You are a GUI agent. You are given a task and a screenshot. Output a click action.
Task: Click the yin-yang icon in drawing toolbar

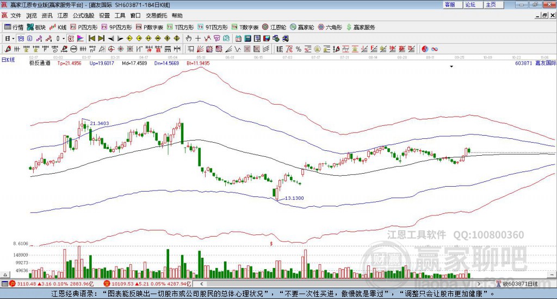pyautogui.click(x=425, y=49)
